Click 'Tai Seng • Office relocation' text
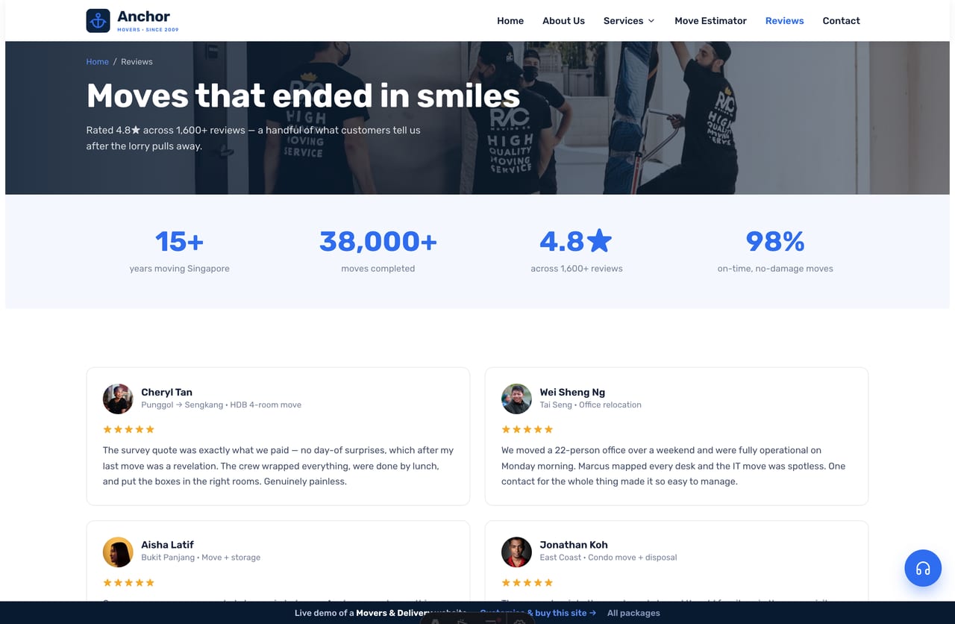This screenshot has width=955, height=624. point(590,405)
